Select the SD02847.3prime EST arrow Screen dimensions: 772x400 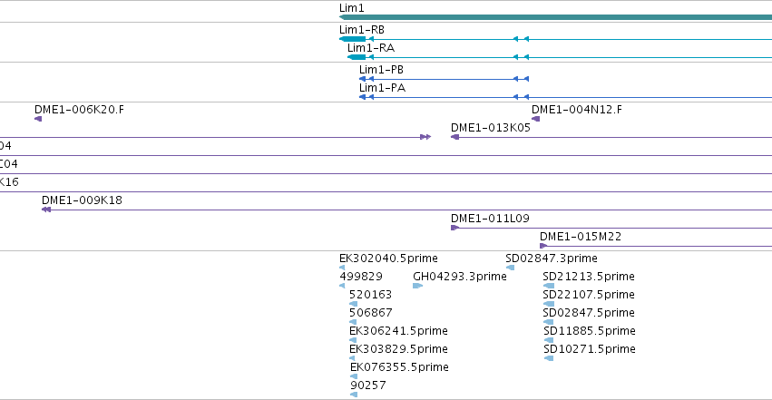coord(510,268)
